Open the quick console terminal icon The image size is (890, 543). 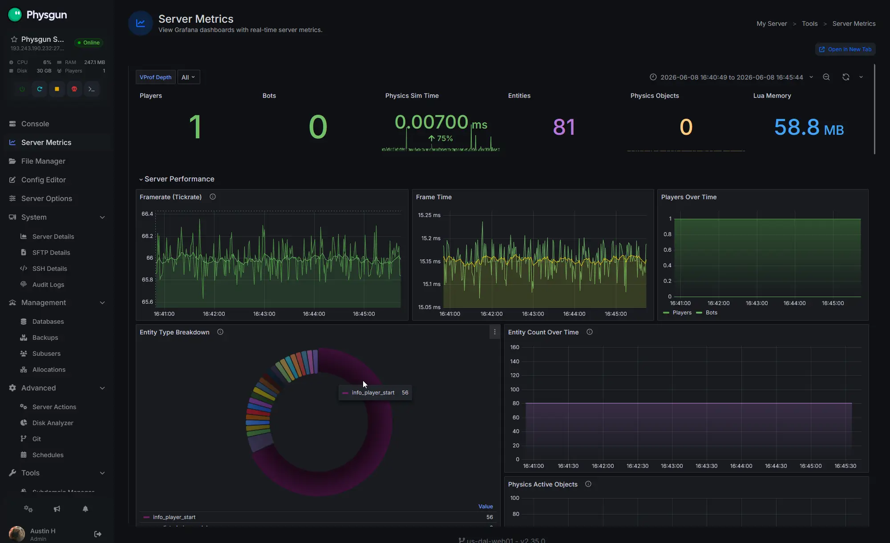pyautogui.click(x=92, y=89)
